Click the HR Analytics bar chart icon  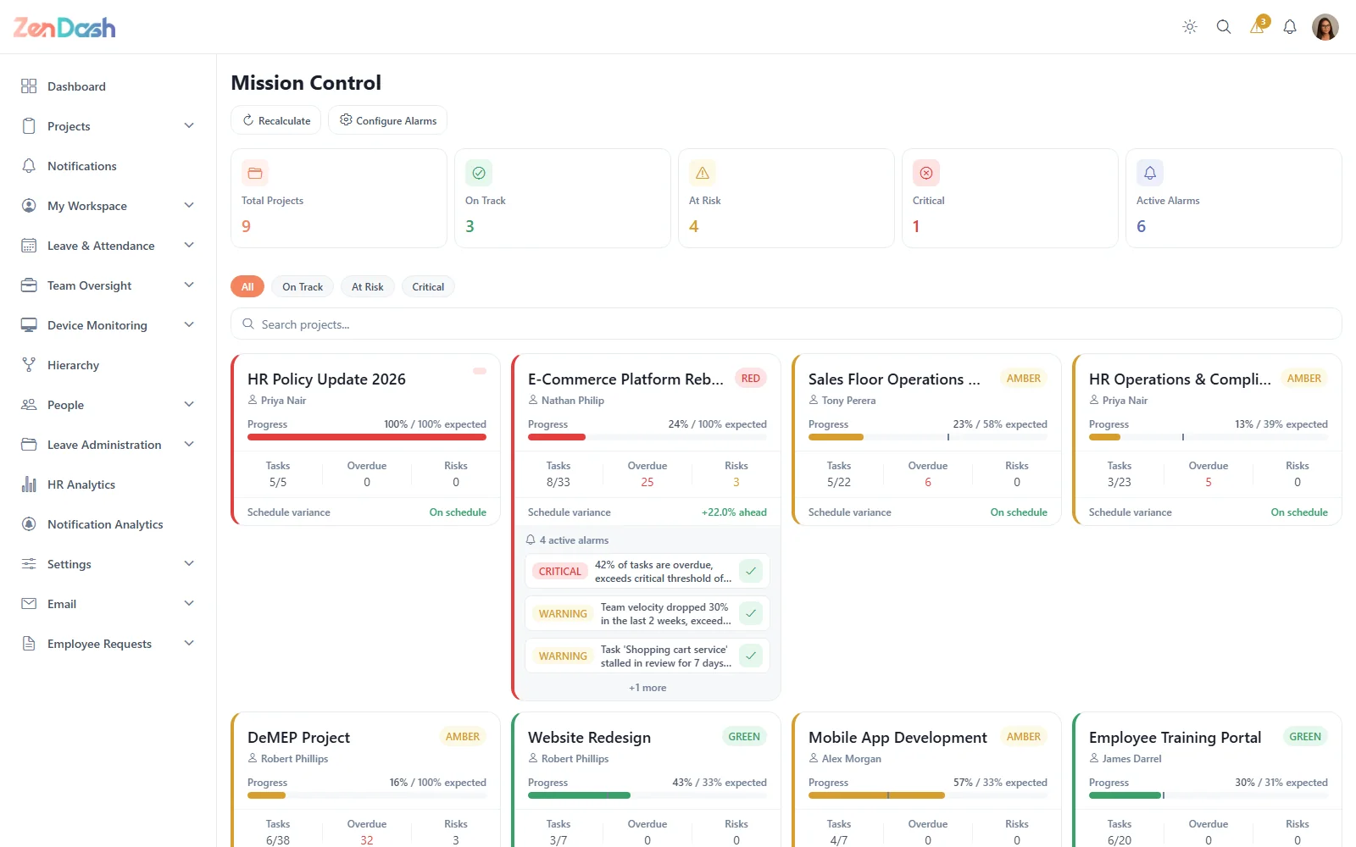(29, 484)
